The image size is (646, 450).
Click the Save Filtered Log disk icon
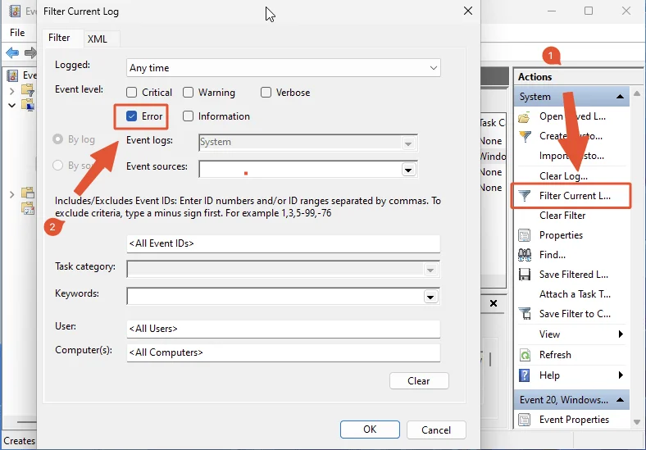[525, 275]
